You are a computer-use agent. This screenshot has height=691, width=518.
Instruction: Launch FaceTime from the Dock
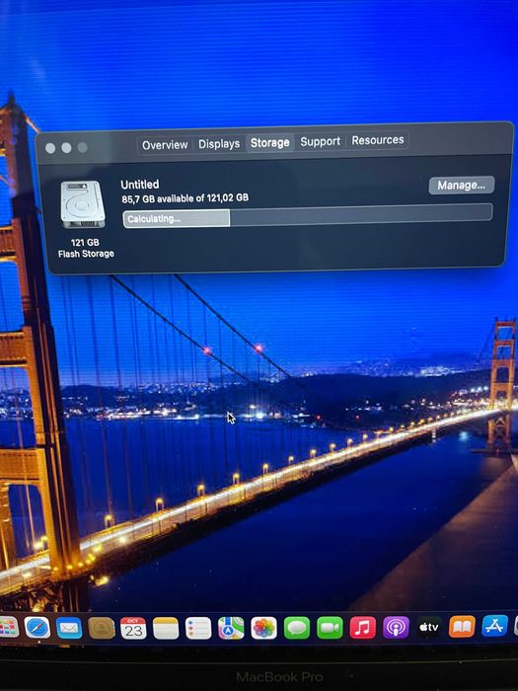(330, 628)
